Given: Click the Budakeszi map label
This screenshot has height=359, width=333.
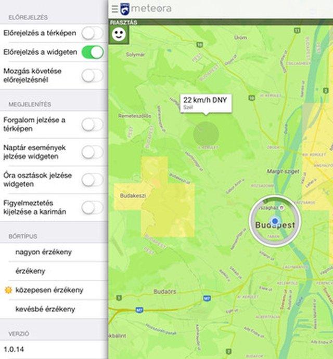Looking at the screenshot, I should [x=133, y=196].
